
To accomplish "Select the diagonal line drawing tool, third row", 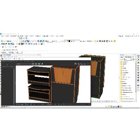I will pos(7,47).
